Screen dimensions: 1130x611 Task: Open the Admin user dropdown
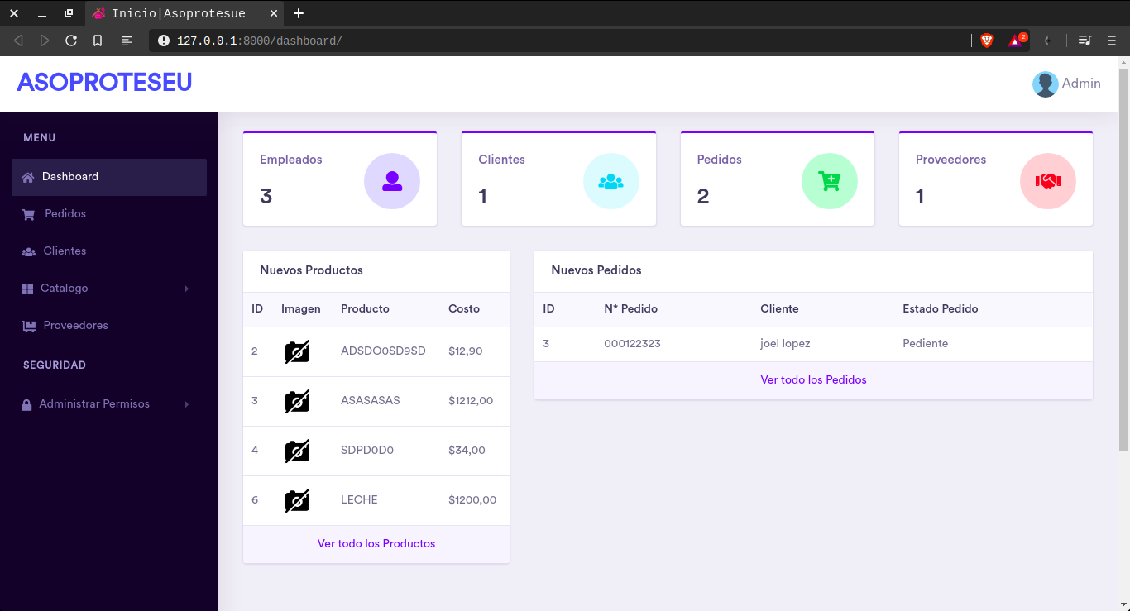(x=1066, y=84)
